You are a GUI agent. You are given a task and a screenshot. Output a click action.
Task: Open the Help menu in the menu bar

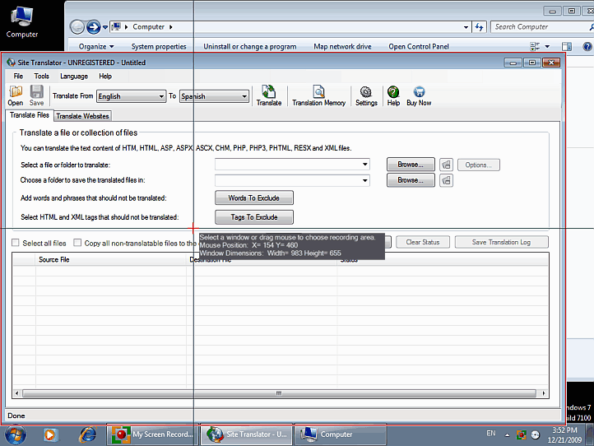(105, 77)
